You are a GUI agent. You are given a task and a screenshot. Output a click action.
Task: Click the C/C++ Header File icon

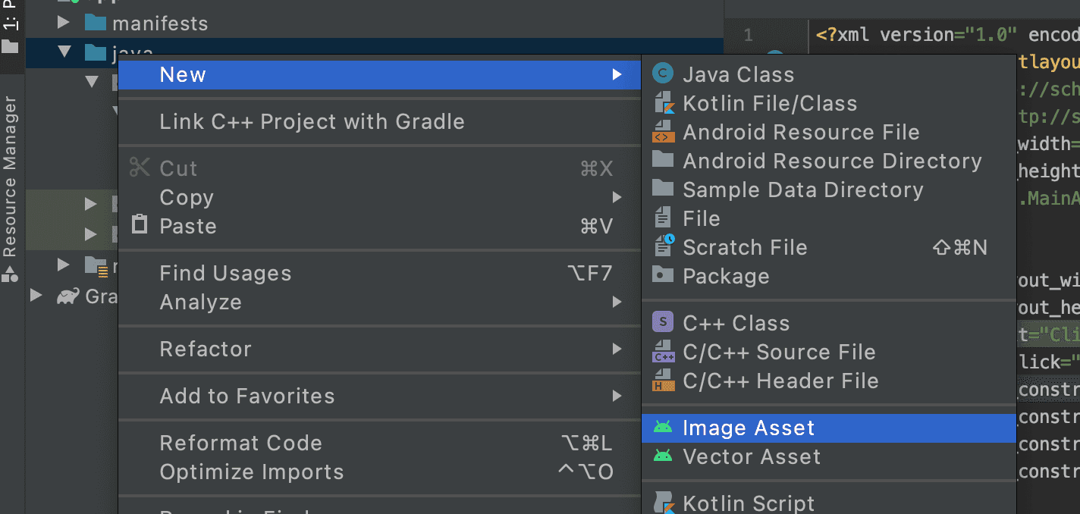[664, 381]
